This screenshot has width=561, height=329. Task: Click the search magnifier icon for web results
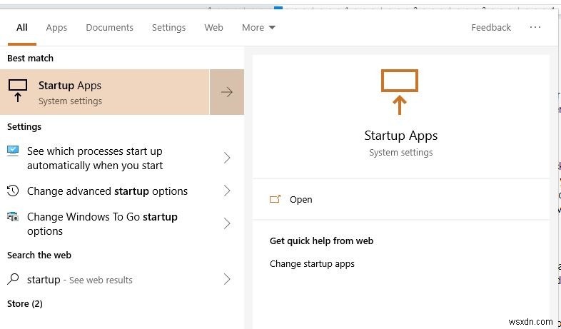pyautogui.click(x=14, y=279)
